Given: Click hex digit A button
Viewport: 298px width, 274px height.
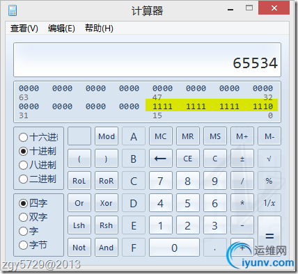Looking at the screenshot, I should point(134,136).
